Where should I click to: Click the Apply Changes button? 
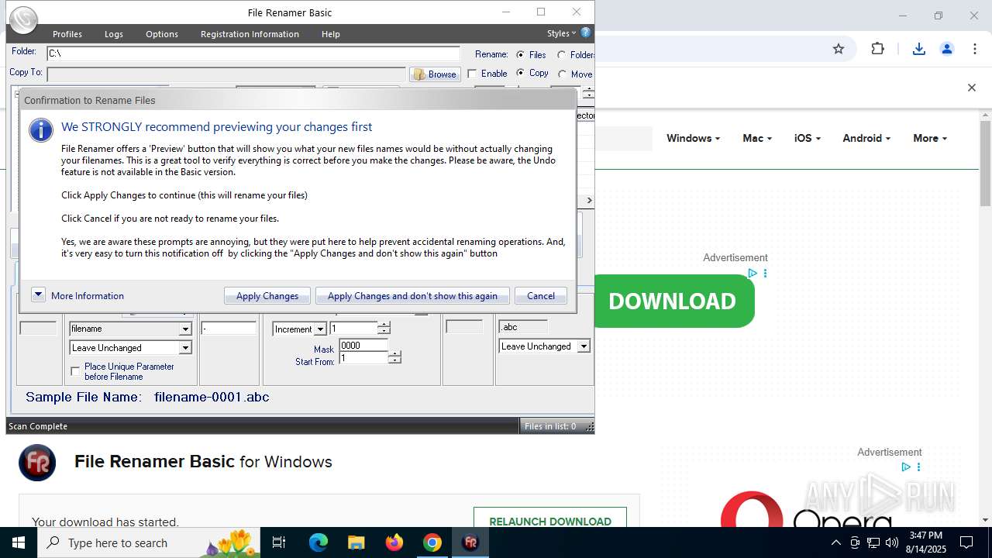tap(267, 296)
